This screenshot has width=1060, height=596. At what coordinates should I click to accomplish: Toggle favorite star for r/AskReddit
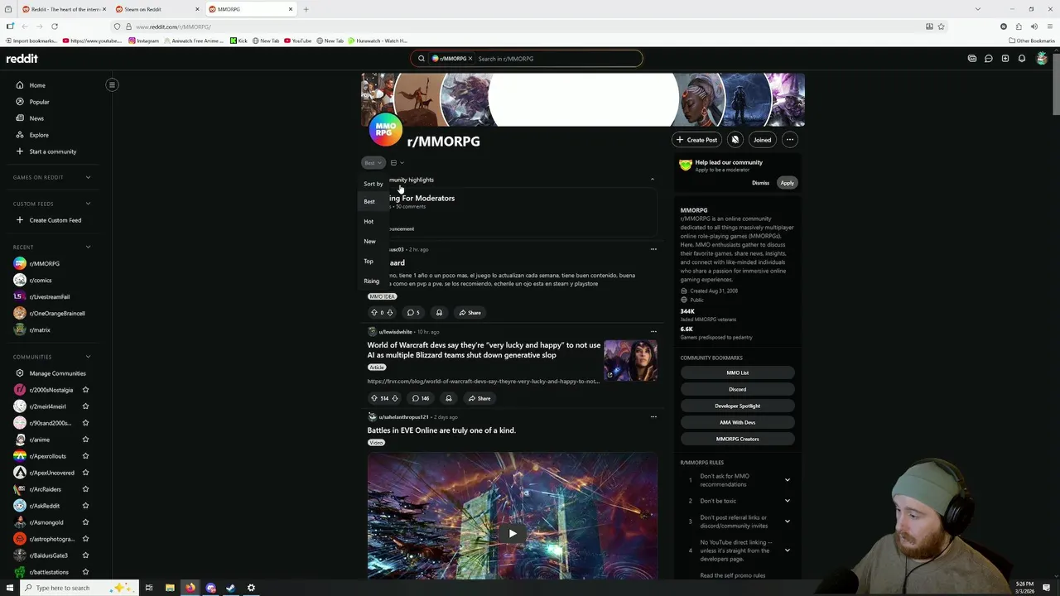click(x=85, y=506)
